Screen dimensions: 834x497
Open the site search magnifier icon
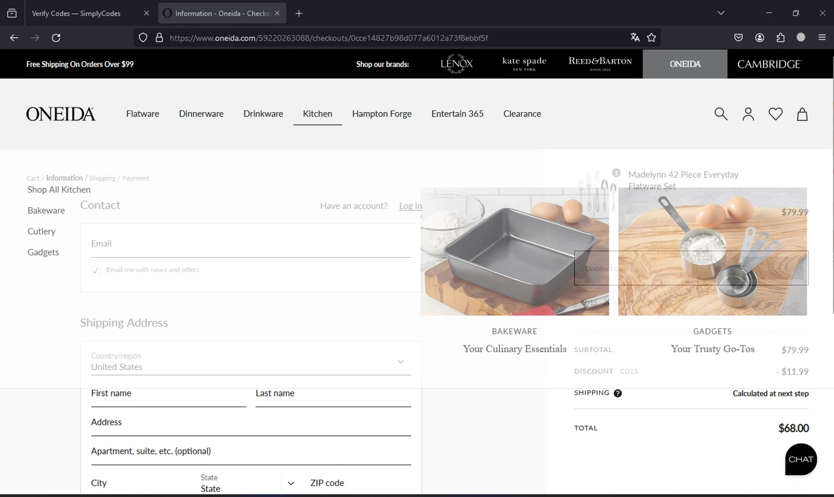pyautogui.click(x=721, y=114)
